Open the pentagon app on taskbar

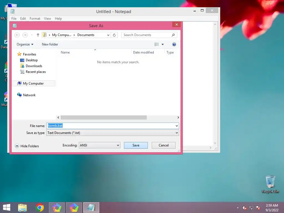(x=74, y=207)
